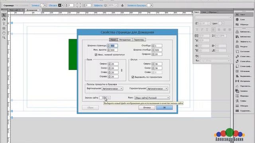Switch to the Параметры tab
The image size is (255, 143).
[x=139, y=40]
